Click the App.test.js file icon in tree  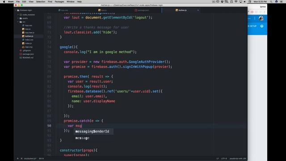(x=23, y=33)
